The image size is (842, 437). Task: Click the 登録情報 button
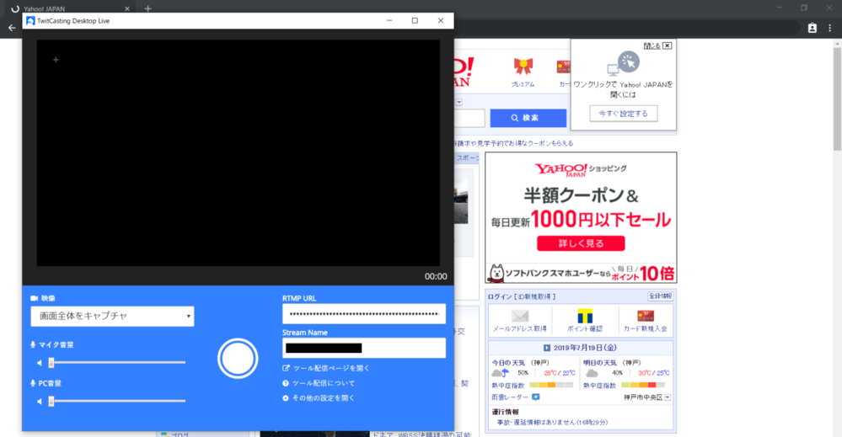coord(660,296)
